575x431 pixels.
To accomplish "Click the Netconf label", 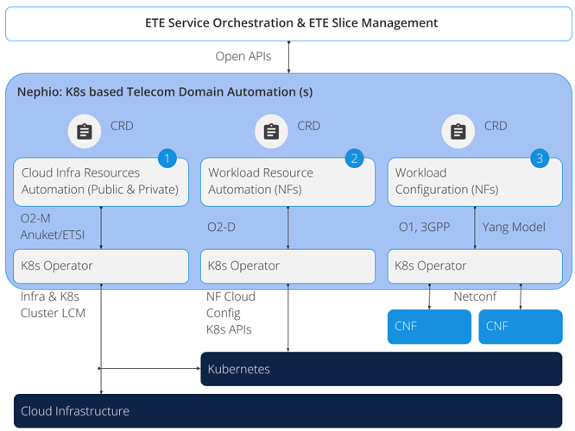I will point(475,297).
